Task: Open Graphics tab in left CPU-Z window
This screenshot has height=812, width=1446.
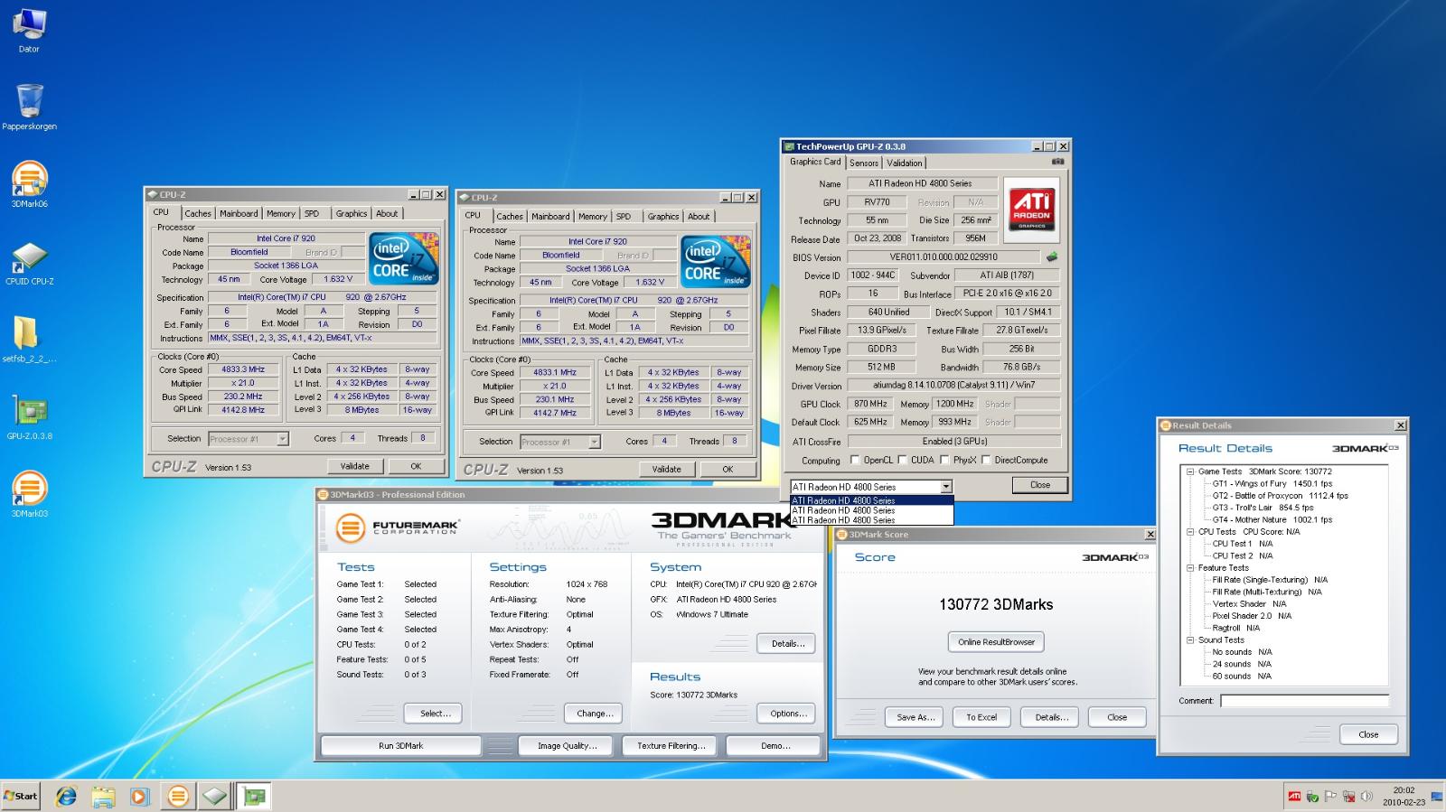Action: click(352, 214)
